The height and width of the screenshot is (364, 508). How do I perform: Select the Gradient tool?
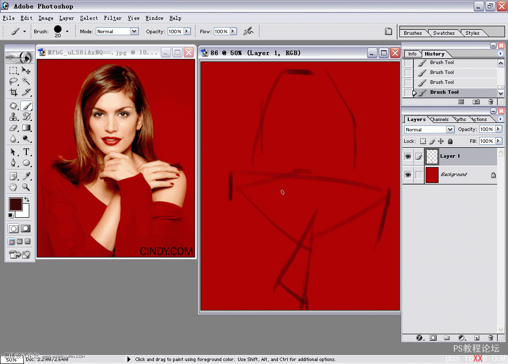point(26,128)
